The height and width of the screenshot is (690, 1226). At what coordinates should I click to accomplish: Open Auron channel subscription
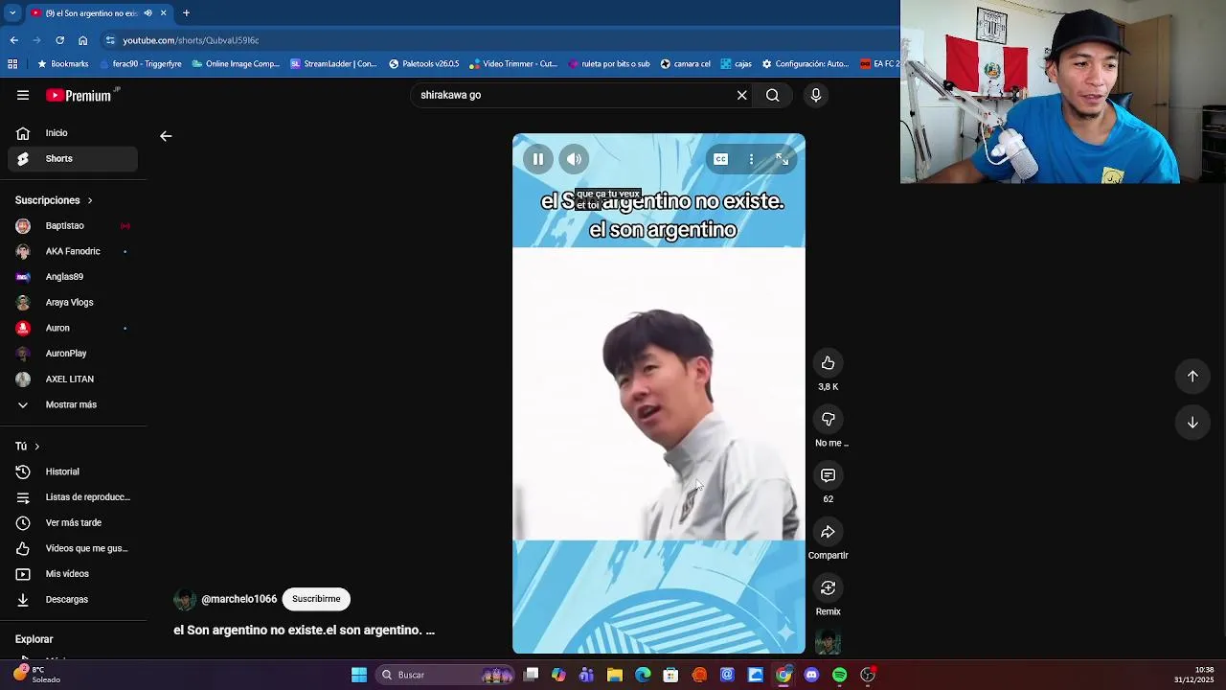(x=73, y=329)
